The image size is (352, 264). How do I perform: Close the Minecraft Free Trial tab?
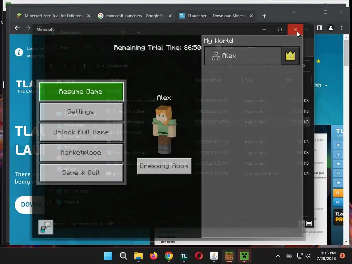(89, 16)
